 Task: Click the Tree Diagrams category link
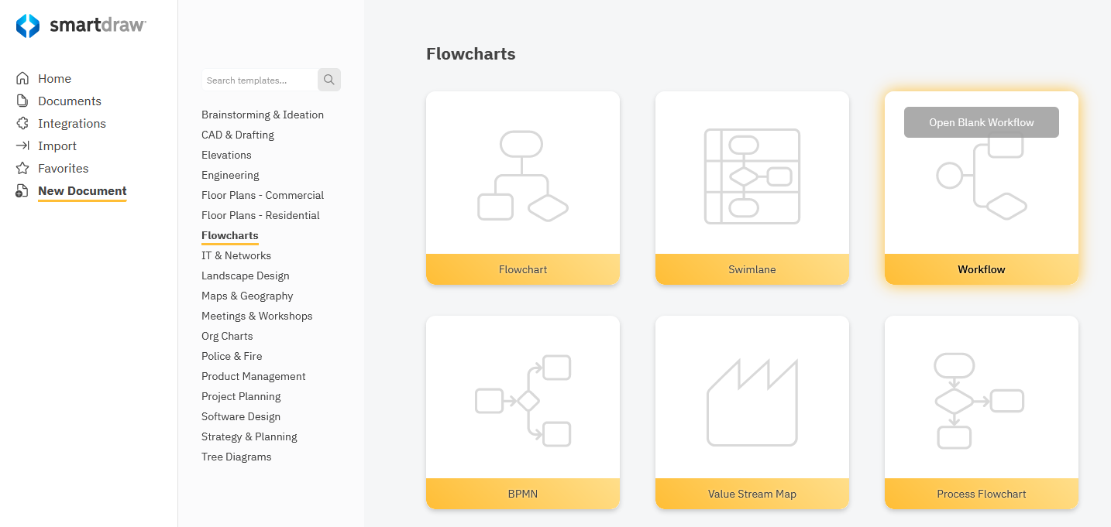coord(236,457)
